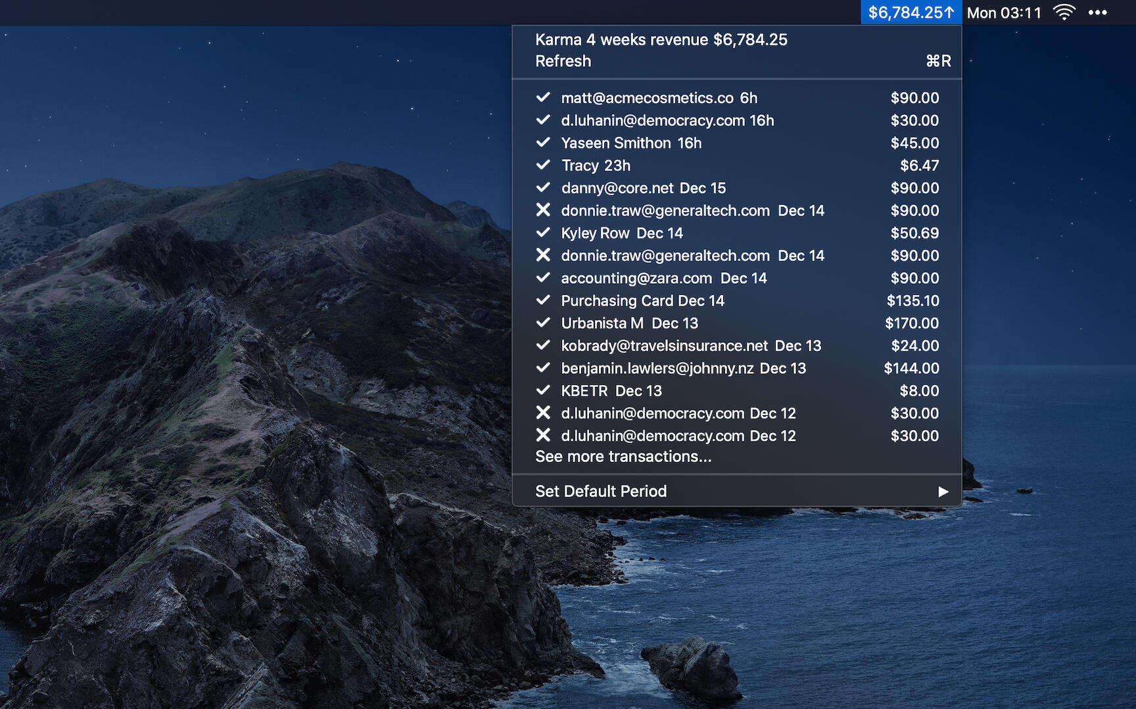The width and height of the screenshot is (1136, 709).
Task: Select the benjamin.lawlers@johnny.nz $144.00 transaction
Action: tap(683, 369)
